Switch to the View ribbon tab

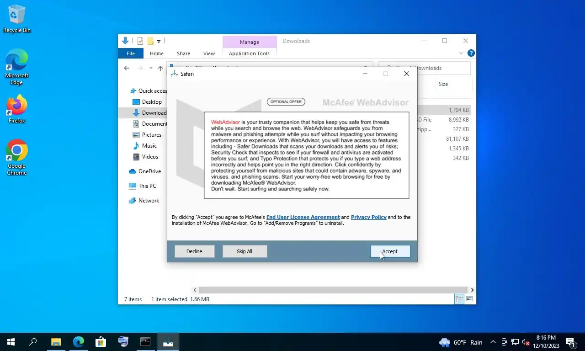[x=209, y=53]
